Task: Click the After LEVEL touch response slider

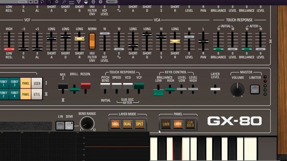Action: coord(261,49)
